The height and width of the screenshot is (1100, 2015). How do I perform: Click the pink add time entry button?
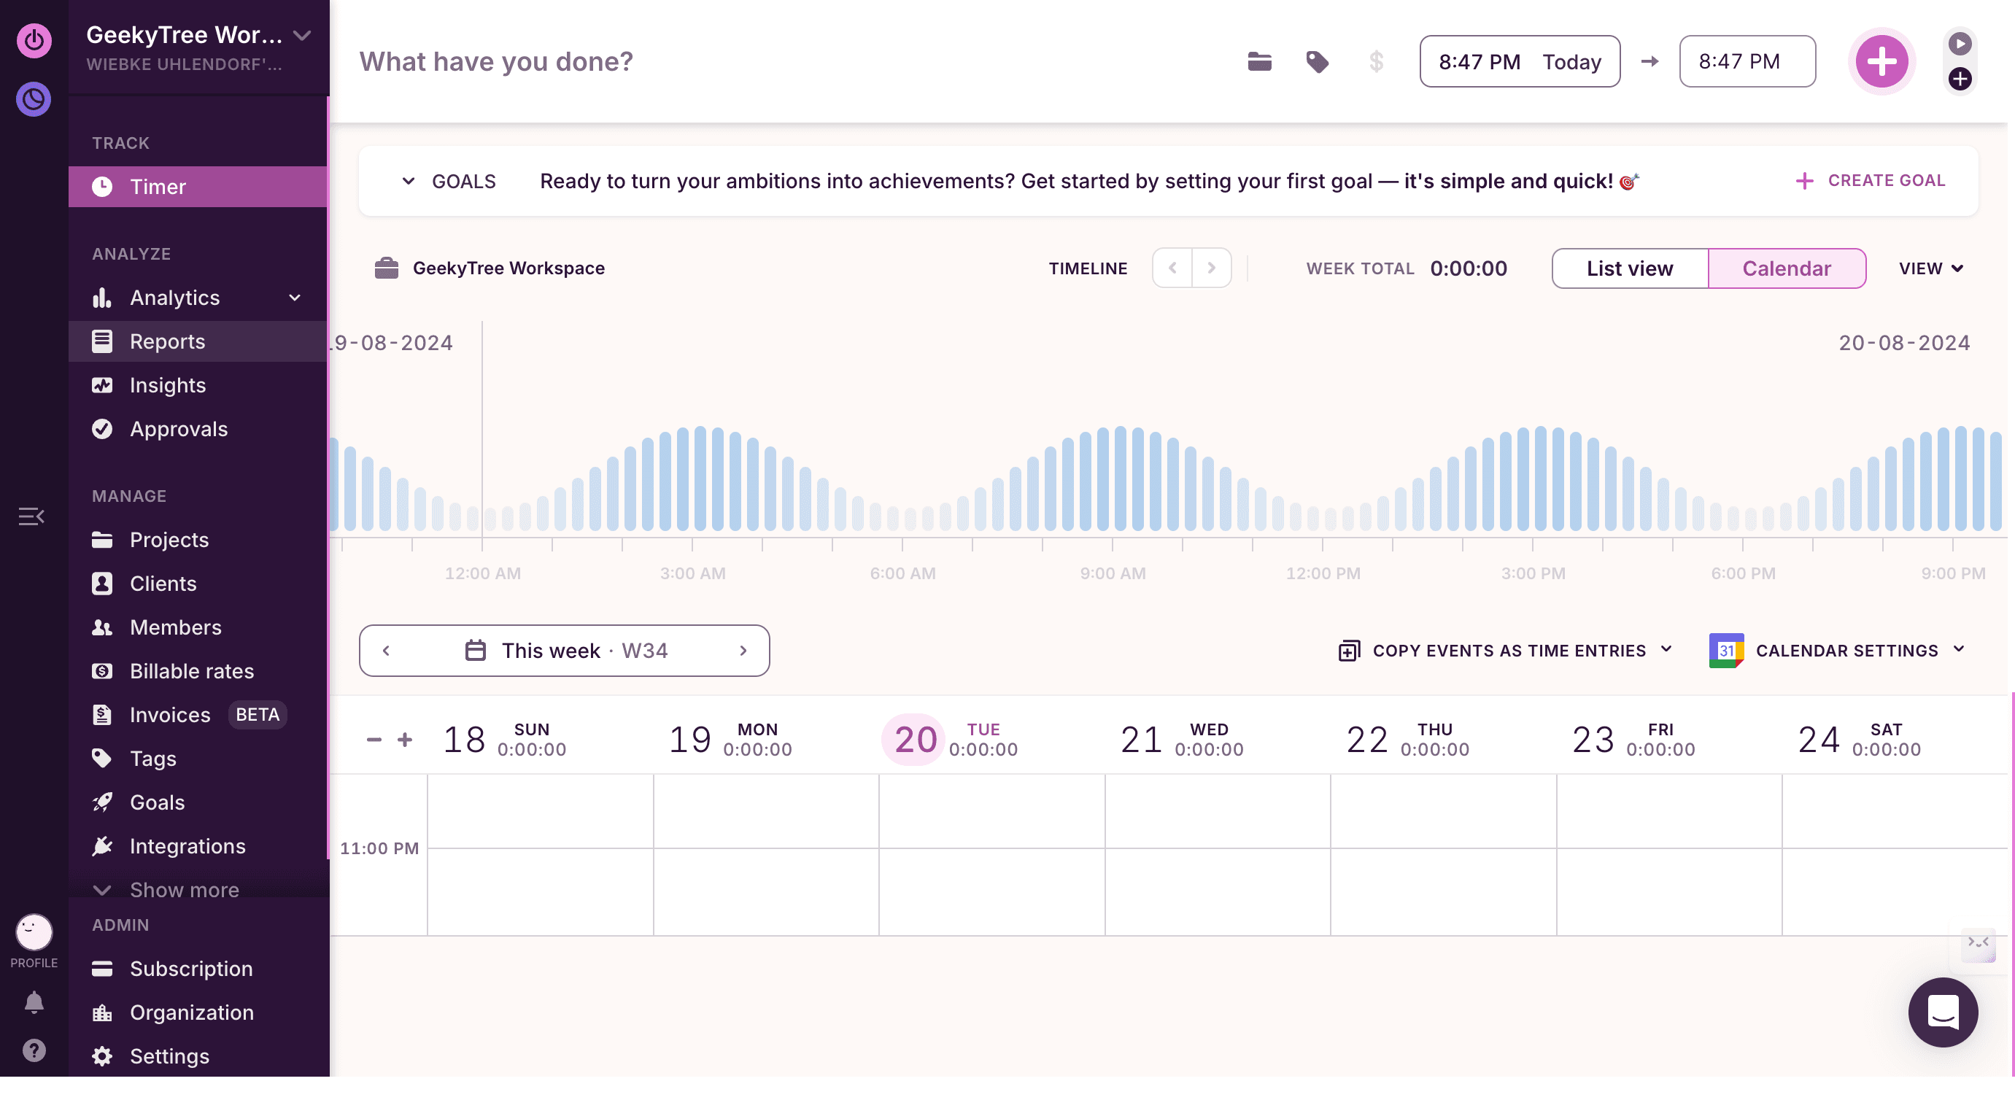tap(1881, 61)
